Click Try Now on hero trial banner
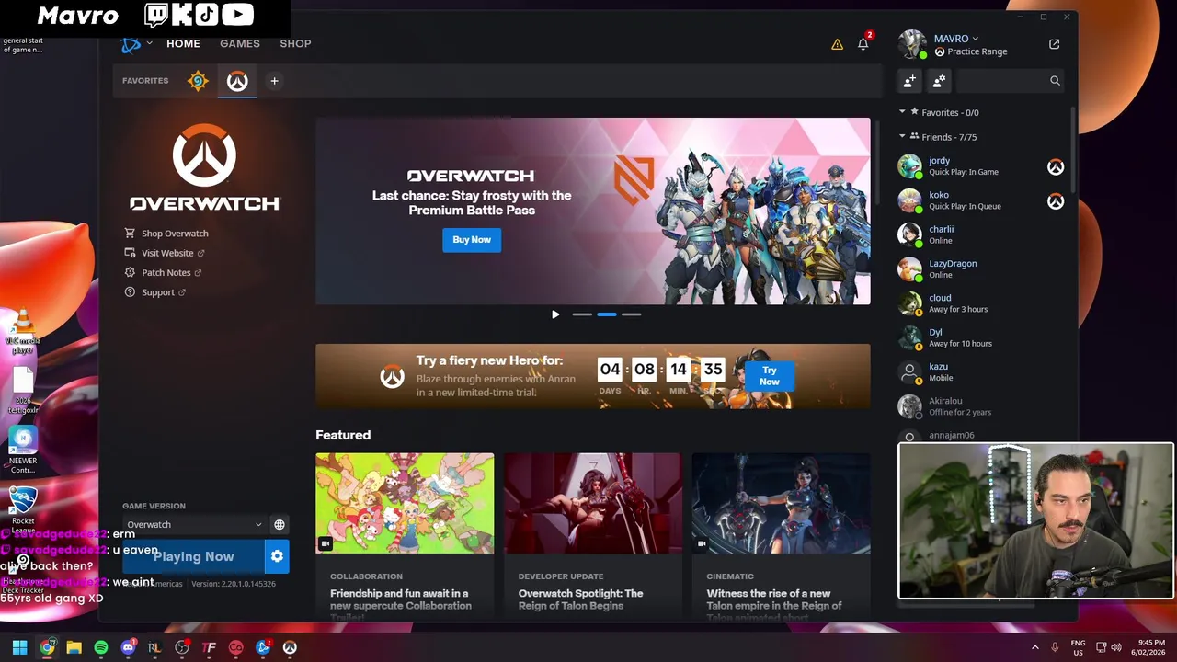The height and width of the screenshot is (662, 1177). tap(770, 376)
